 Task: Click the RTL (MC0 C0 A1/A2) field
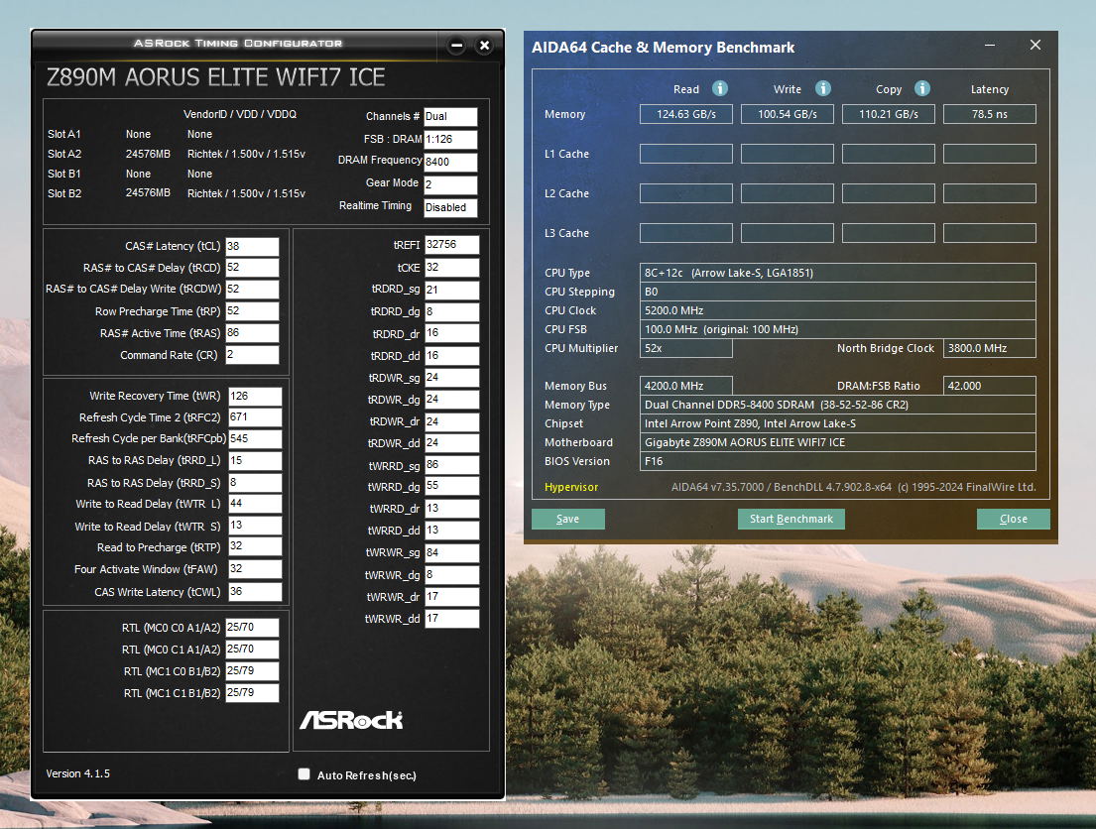252,628
